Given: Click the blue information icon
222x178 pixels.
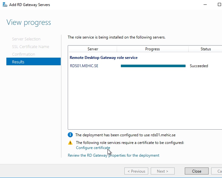Looking at the screenshot, I should [x=71, y=135].
